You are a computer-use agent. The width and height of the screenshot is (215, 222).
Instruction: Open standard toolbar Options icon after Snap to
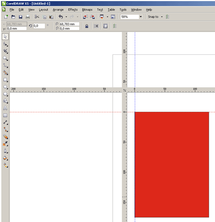pos(168,17)
